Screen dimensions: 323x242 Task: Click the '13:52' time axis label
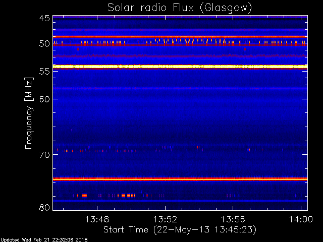pos(165,219)
